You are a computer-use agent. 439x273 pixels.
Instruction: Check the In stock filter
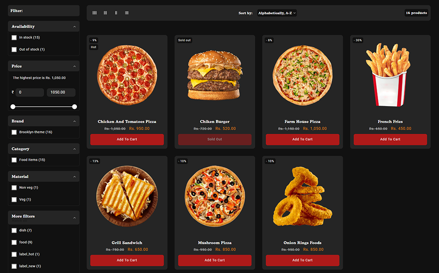[x=14, y=37]
